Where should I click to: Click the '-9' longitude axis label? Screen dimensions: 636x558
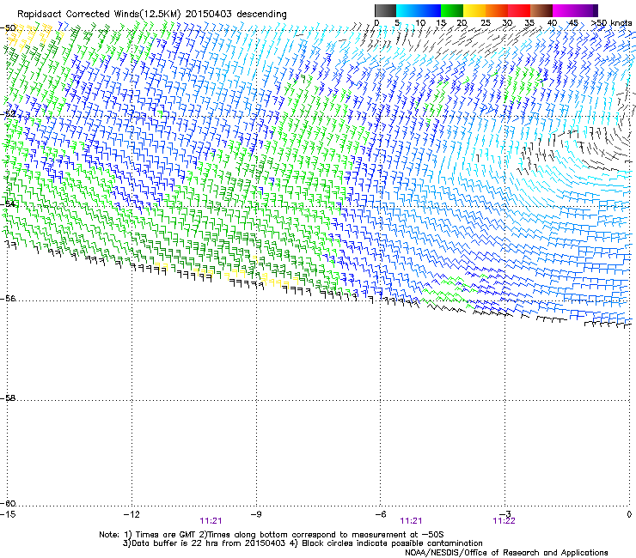click(x=256, y=514)
